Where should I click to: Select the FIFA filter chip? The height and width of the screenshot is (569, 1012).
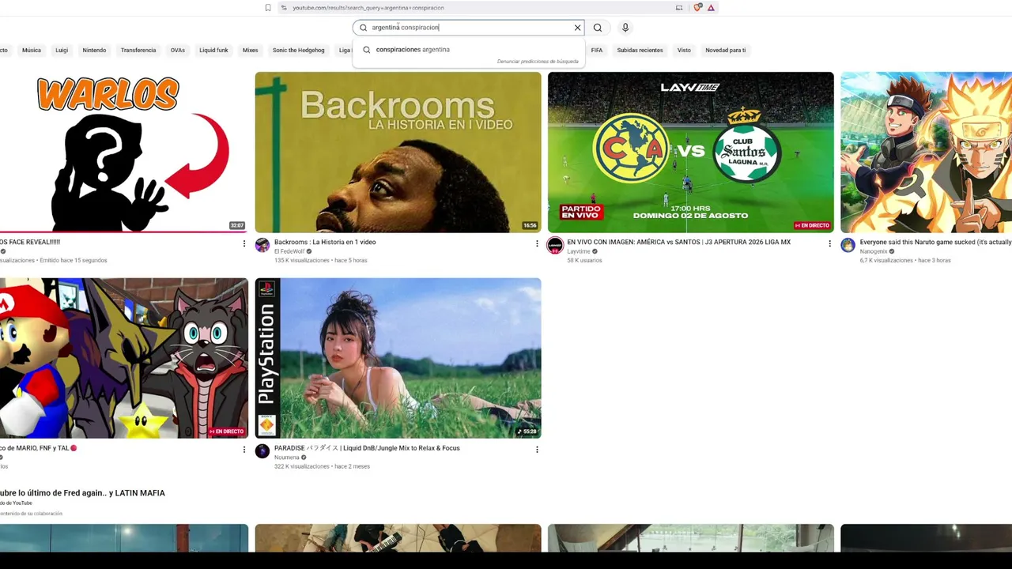point(597,51)
